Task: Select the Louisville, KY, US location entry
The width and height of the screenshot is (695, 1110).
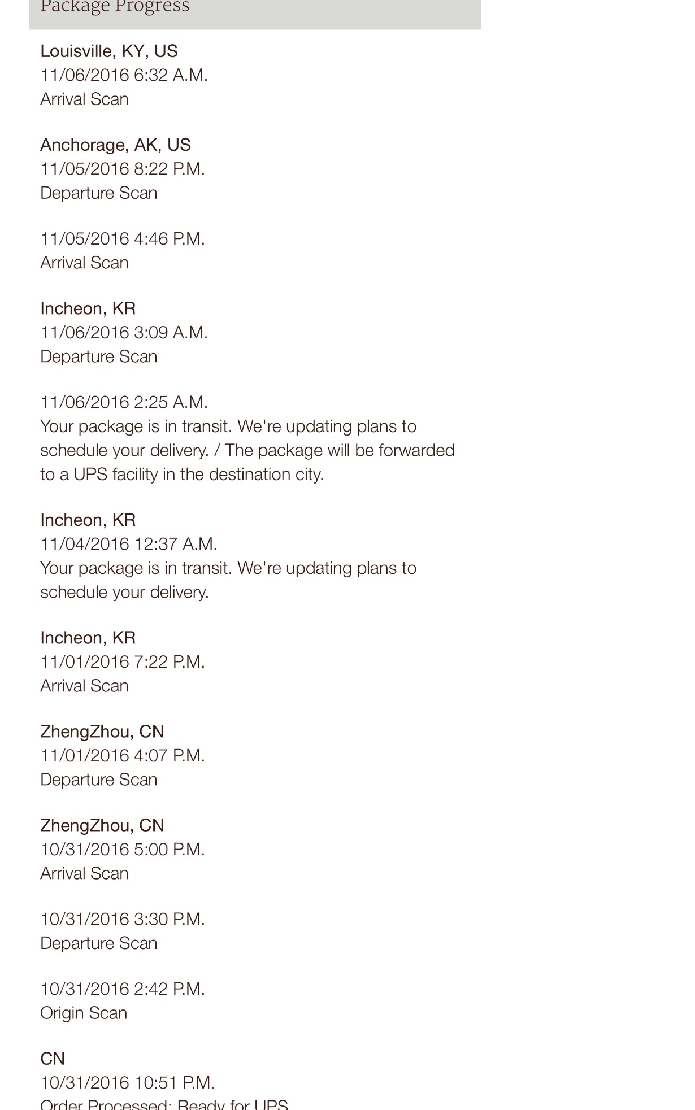Action: pyautogui.click(x=109, y=51)
